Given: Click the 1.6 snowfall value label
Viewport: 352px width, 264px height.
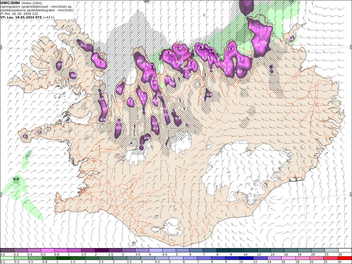Looking at the screenshot, I should [x=153, y=82].
